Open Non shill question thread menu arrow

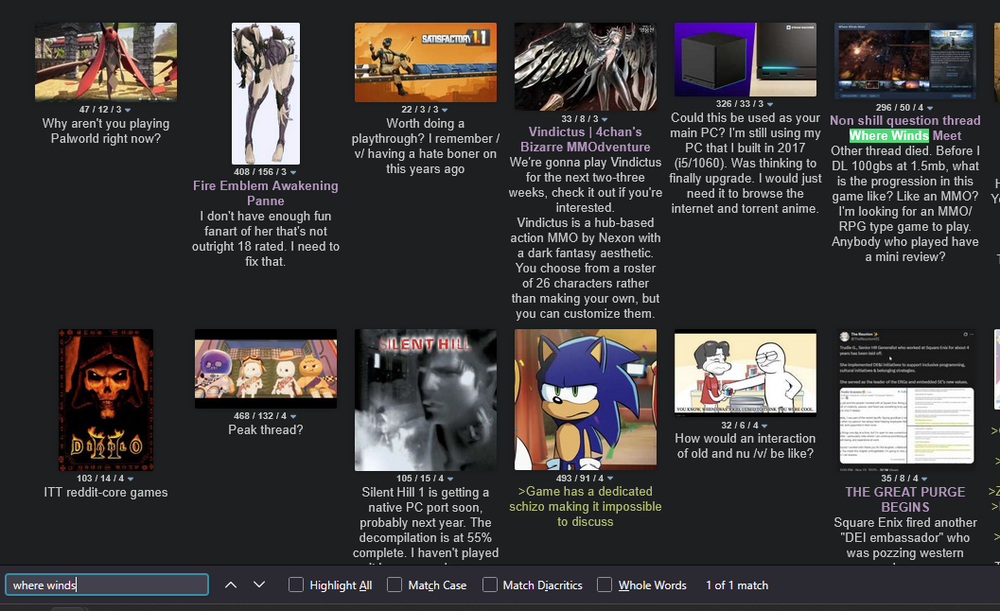coord(930,108)
